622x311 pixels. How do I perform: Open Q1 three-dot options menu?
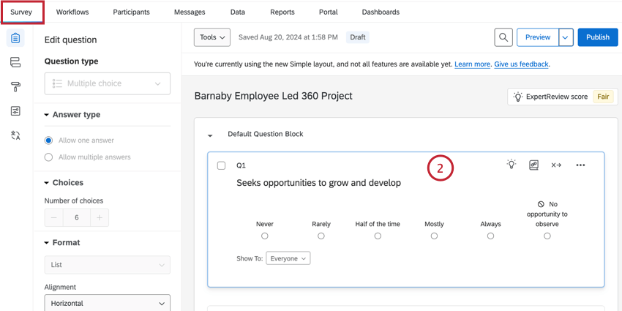click(580, 165)
